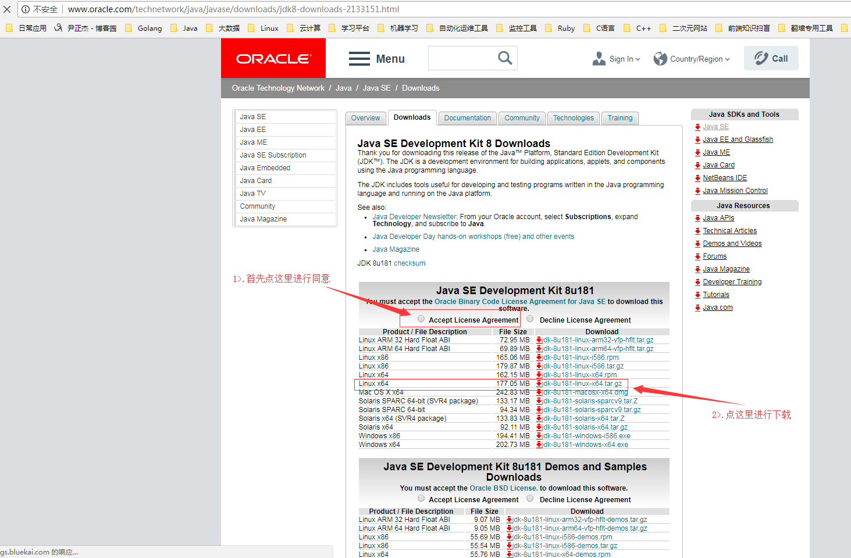Click the Sign In person icon
Screen dimensions: 851x558
point(599,59)
